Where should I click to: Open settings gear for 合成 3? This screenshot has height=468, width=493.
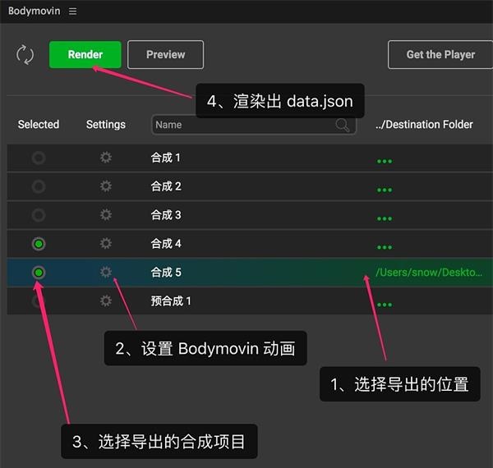pyautogui.click(x=106, y=215)
